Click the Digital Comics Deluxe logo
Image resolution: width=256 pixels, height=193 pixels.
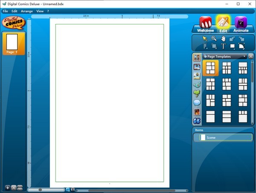click(14, 23)
